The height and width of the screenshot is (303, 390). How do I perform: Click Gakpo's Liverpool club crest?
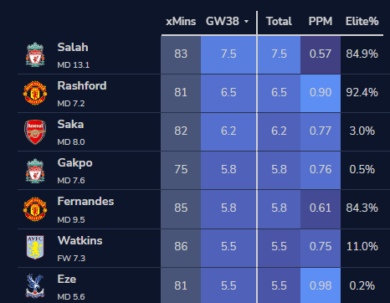pos(35,171)
